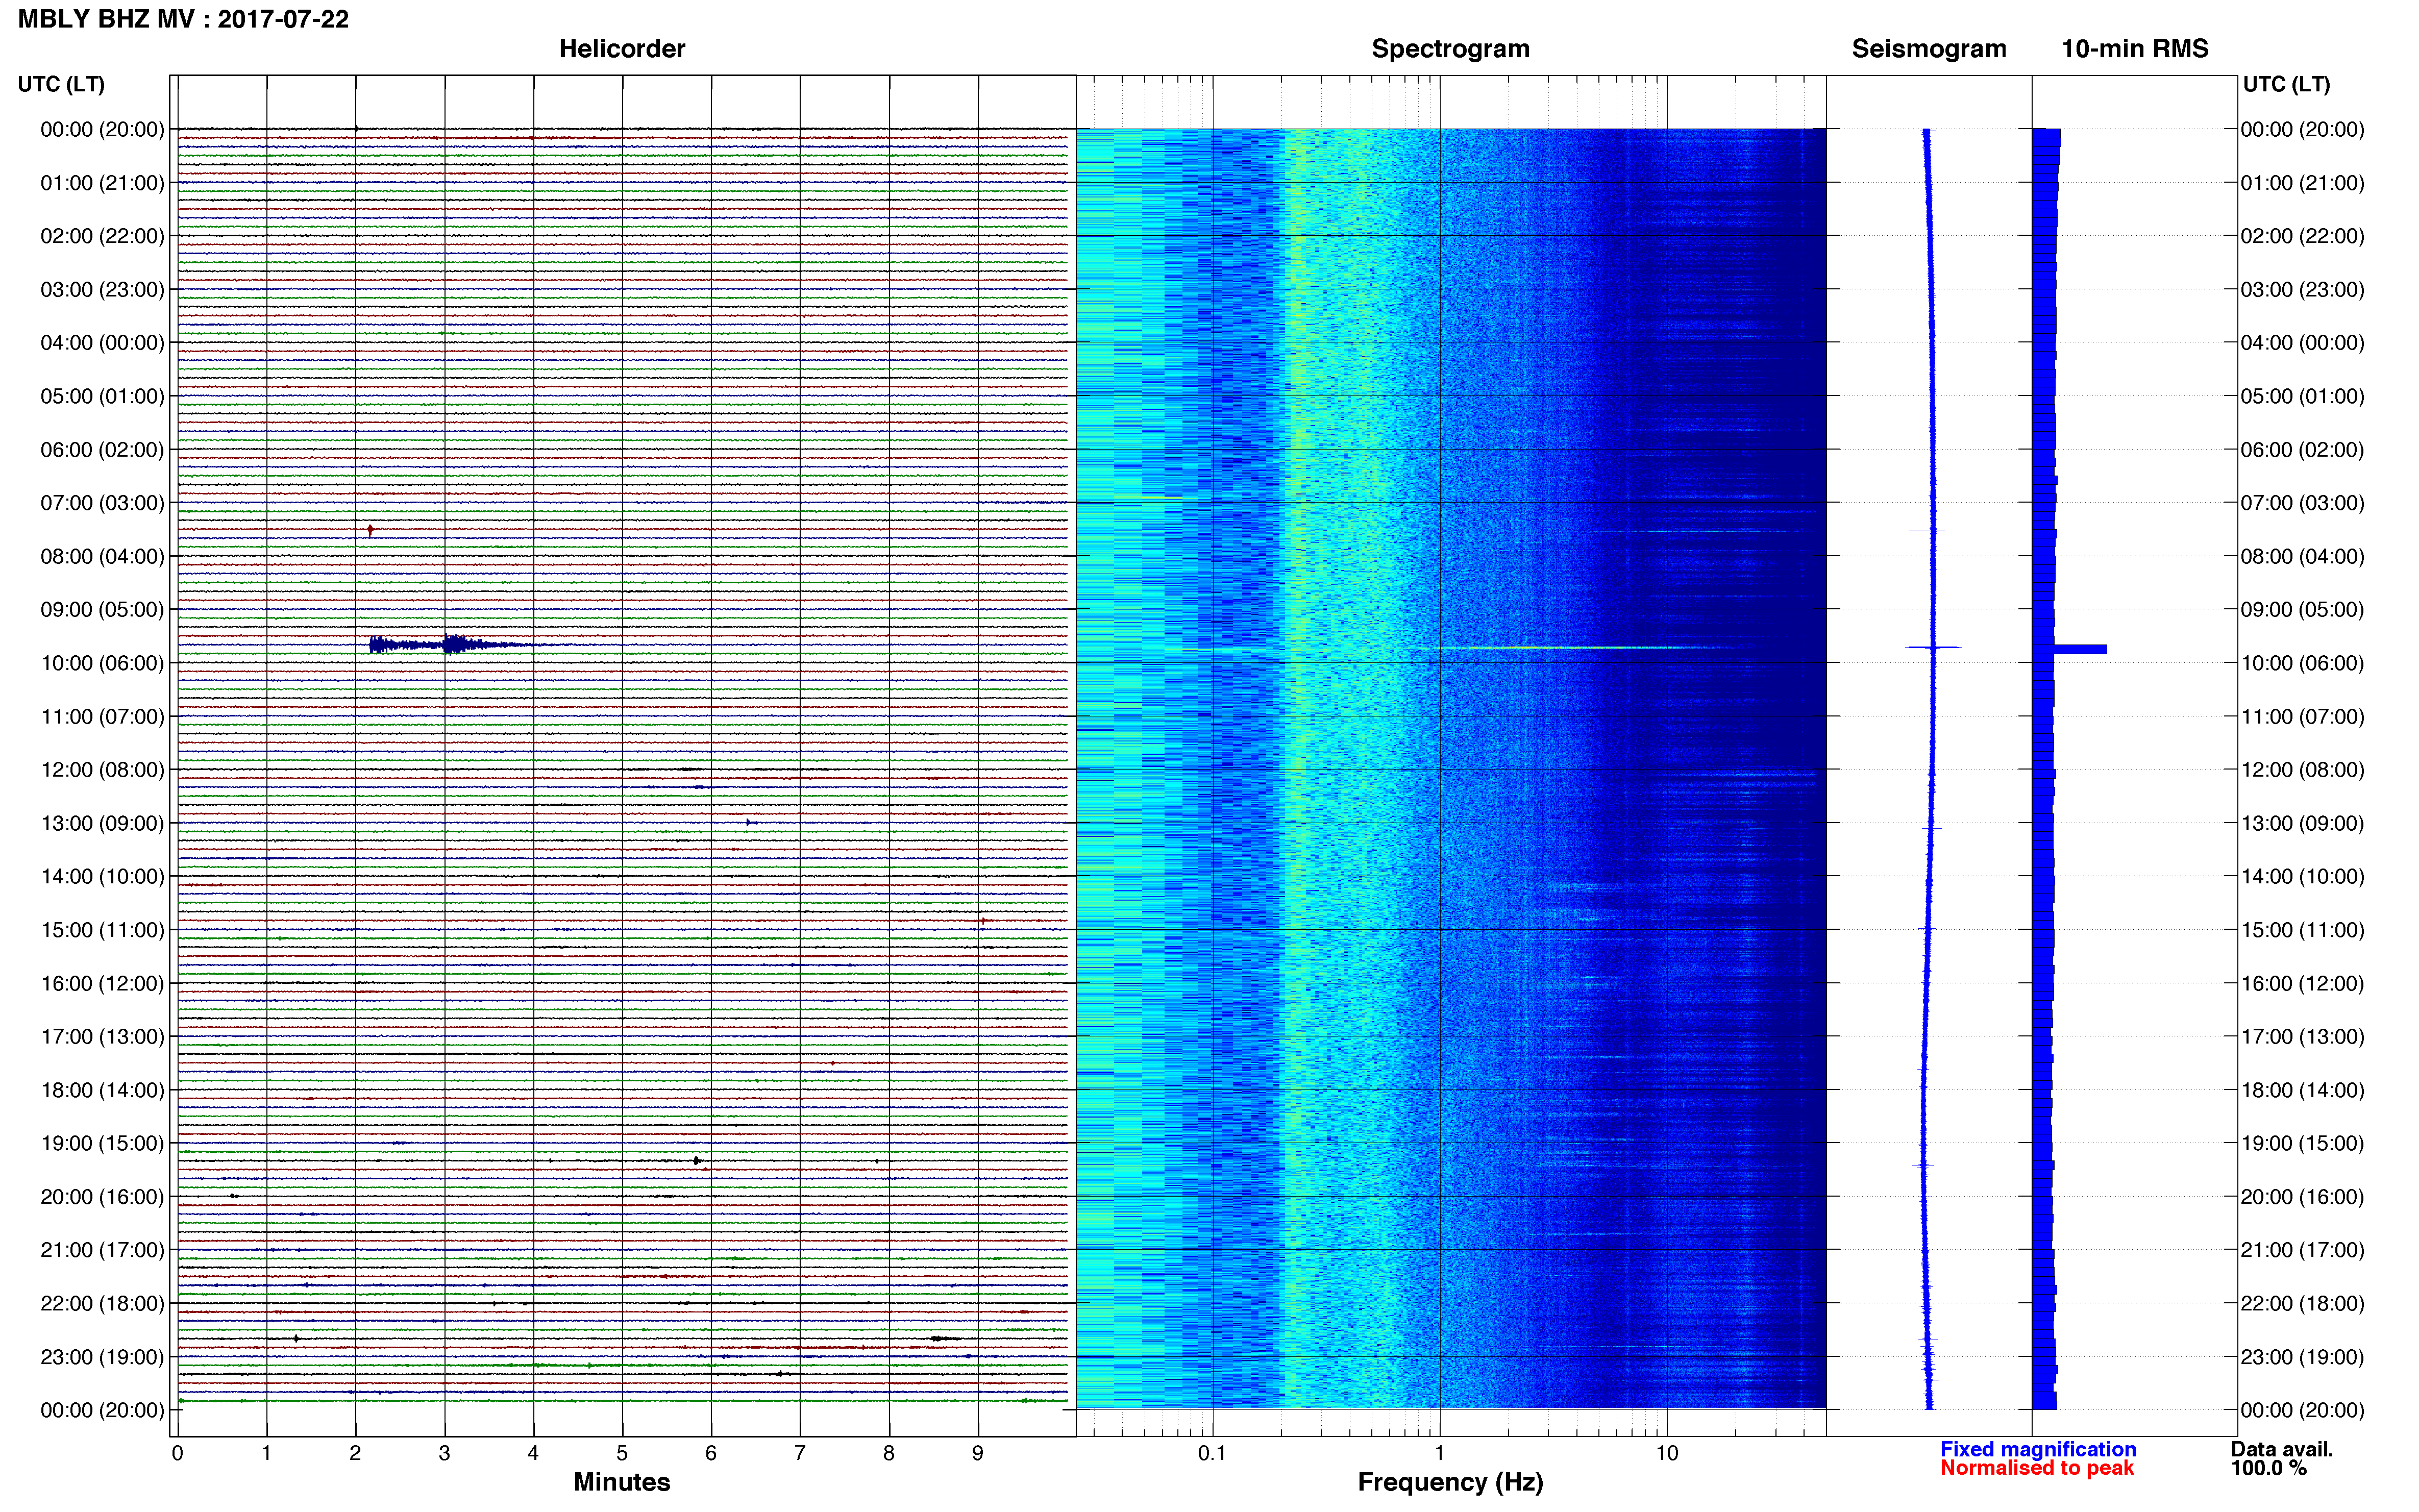This screenshot has height=1512, width=2419.
Task: Click the 'UTC (LT)' label beside the RMS panel
Action: (2286, 84)
